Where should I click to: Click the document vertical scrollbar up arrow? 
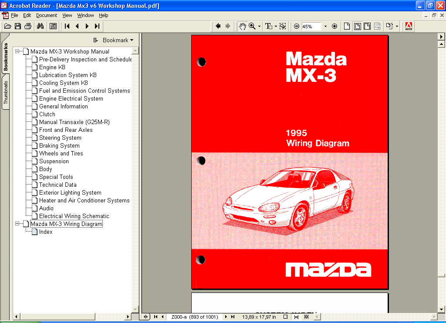tap(441, 44)
